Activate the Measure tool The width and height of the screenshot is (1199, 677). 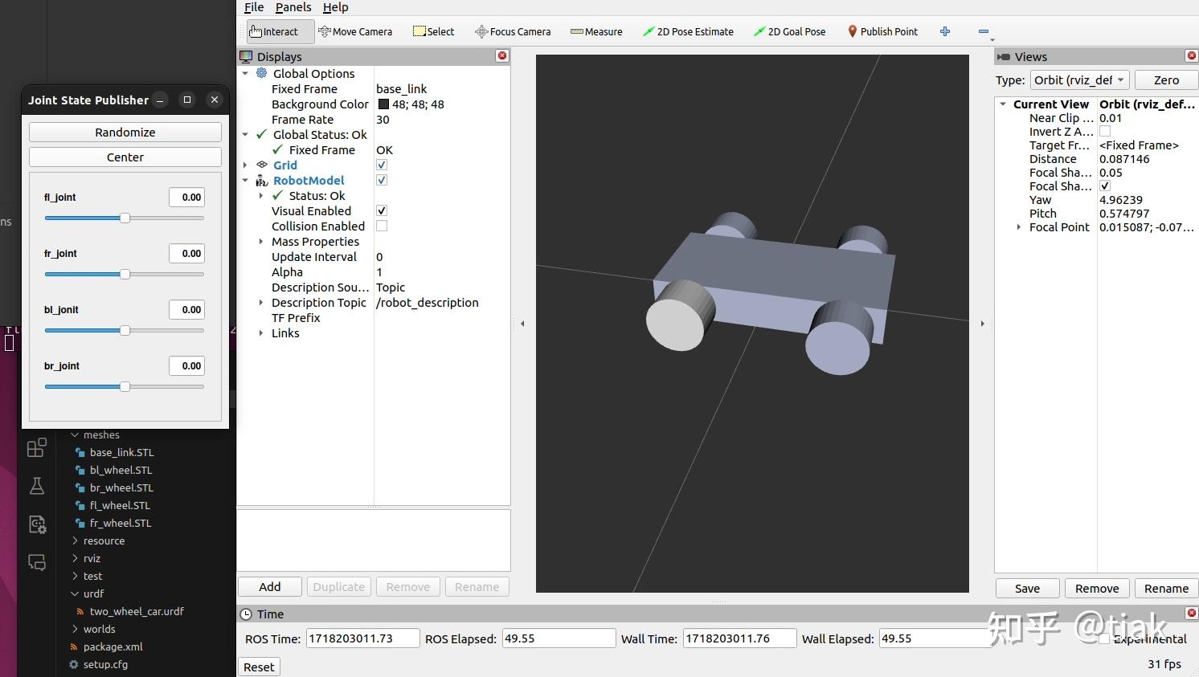coord(595,31)
